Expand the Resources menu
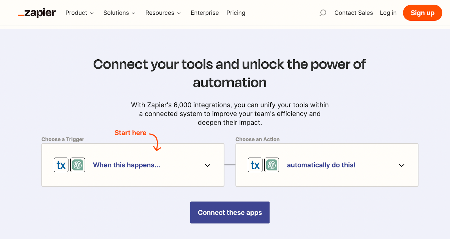Screen dimensions: 450x239 tap(163, 13)
